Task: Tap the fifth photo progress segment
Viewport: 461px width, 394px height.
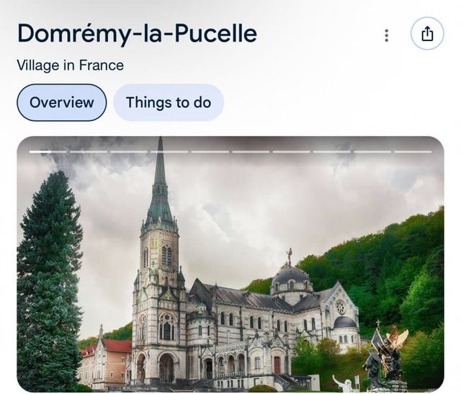Action: pos(210,152)
